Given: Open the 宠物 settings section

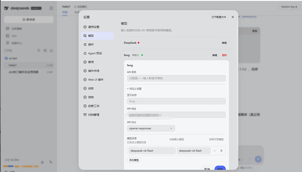Looking at the screenshot, I should (97, 97).
